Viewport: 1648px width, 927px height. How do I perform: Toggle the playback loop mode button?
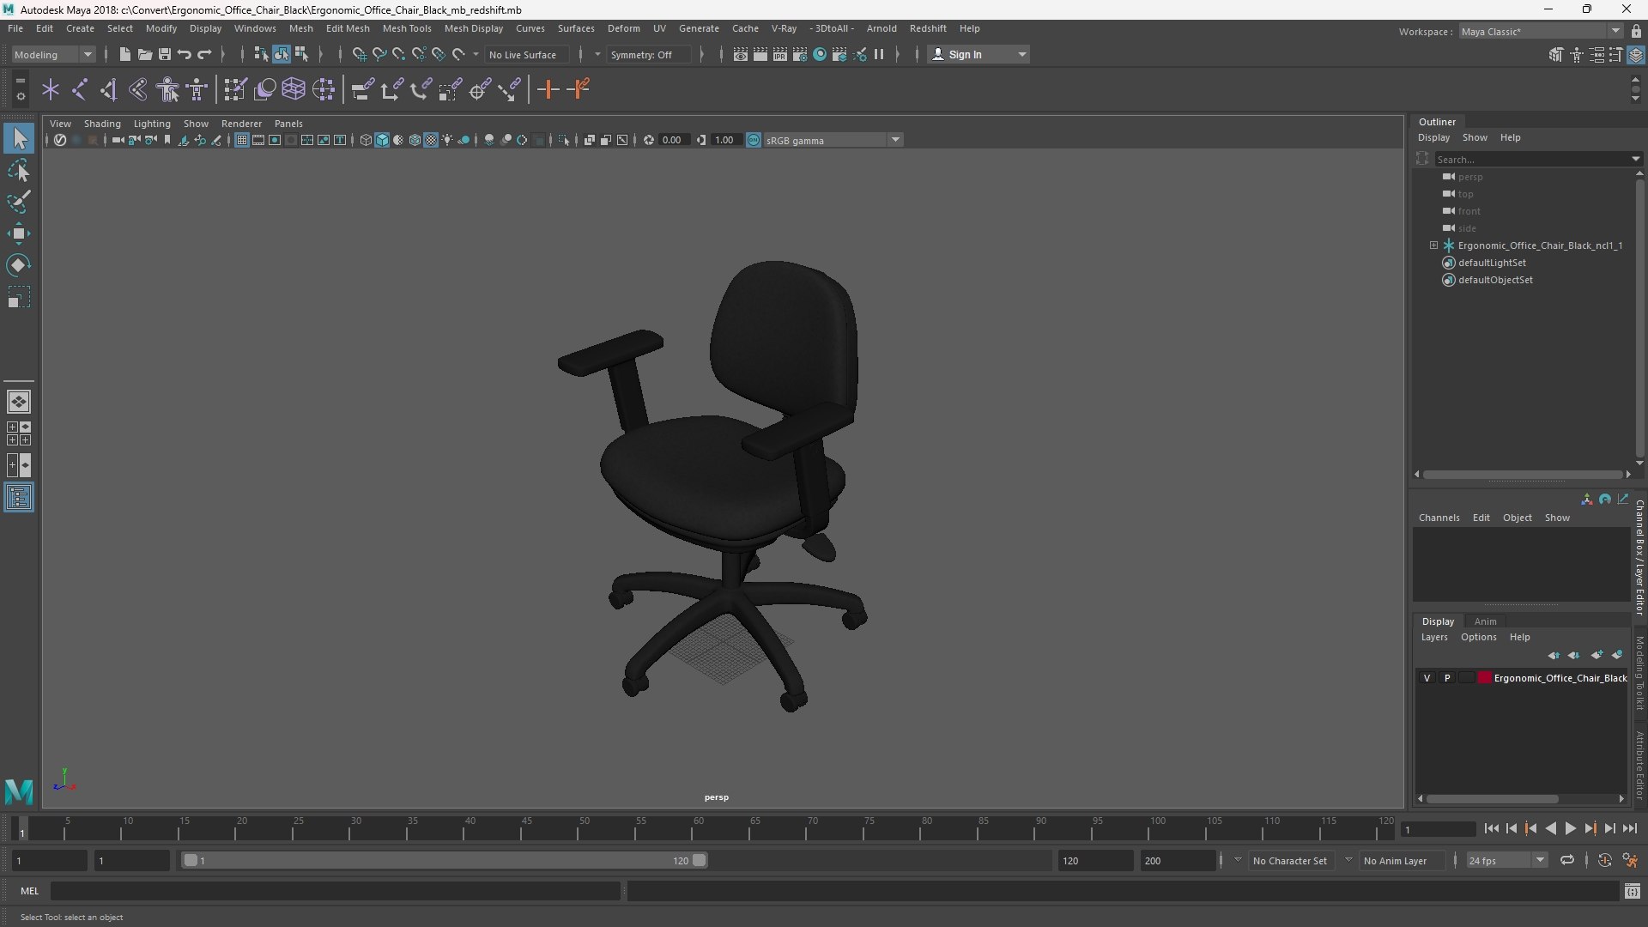(x=1567, y=860)
